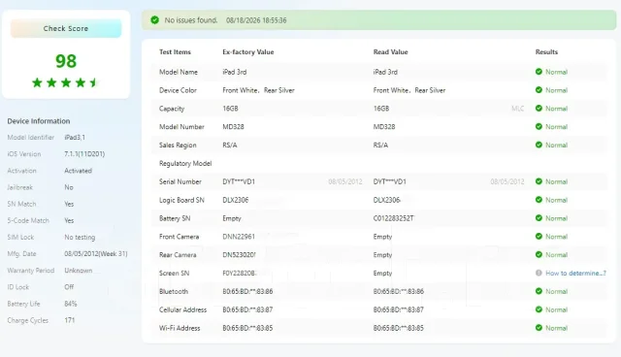The image size is (621, 357).
Task: Click the check icon in Capacity row
Action: [x=539, y=108]
